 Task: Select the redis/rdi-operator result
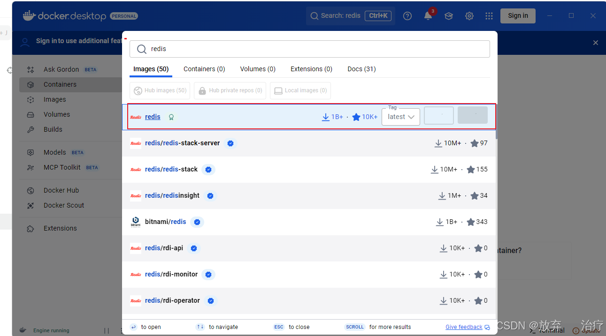[309, 300]
